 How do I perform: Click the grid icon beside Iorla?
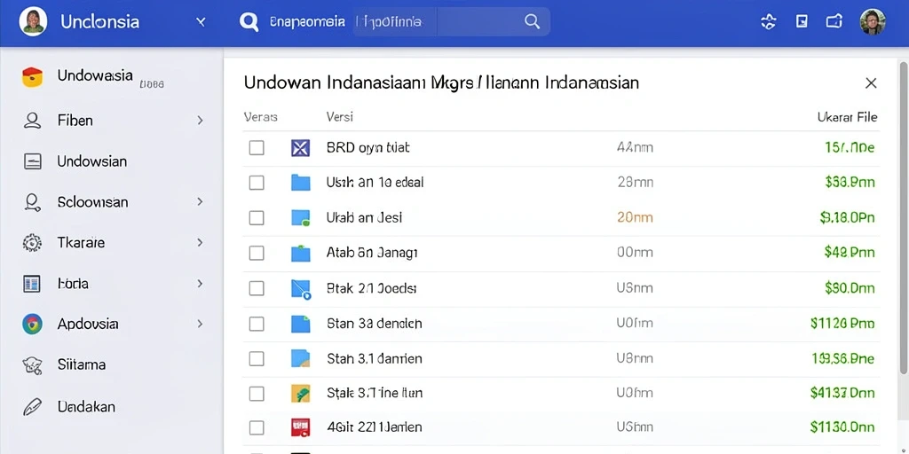[x=31, y=284]
